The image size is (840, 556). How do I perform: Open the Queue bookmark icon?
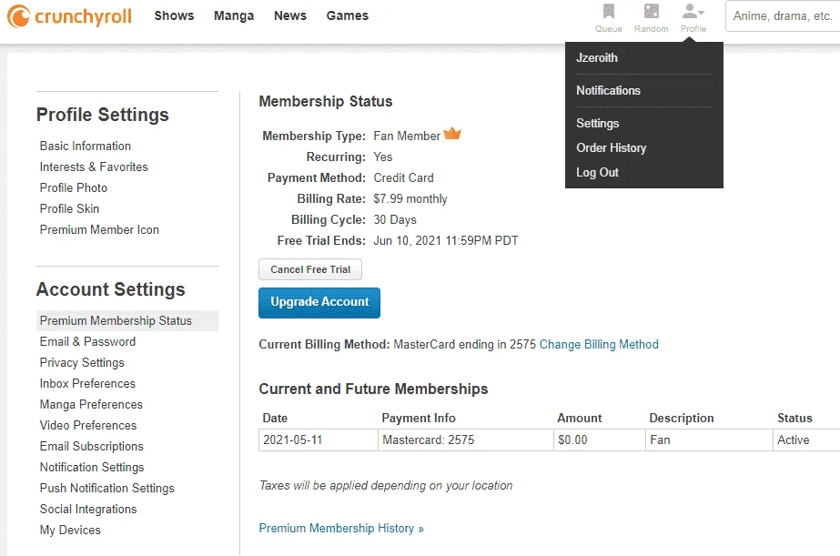tap(609, 11)
